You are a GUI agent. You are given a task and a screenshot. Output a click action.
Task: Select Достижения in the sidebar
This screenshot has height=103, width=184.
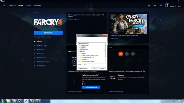[x=42, y=58]
